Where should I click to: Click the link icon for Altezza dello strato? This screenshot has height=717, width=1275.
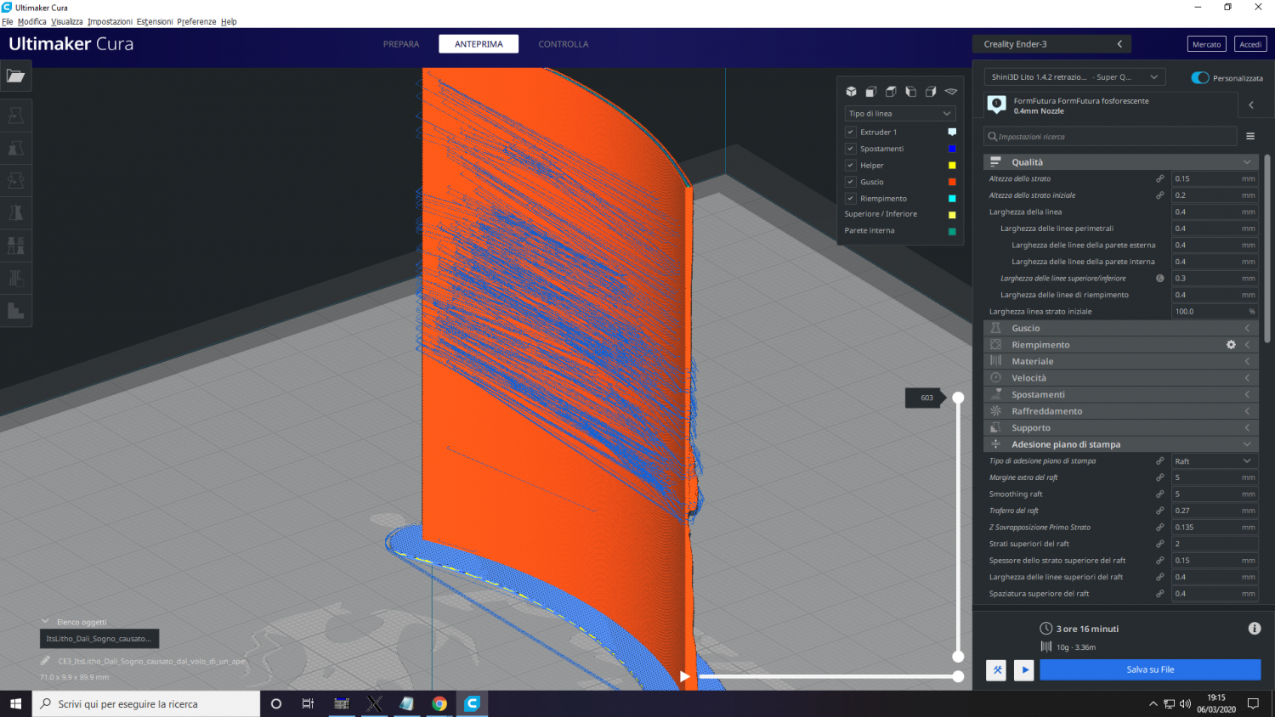pyautogui.click(x=1159, y=178)
